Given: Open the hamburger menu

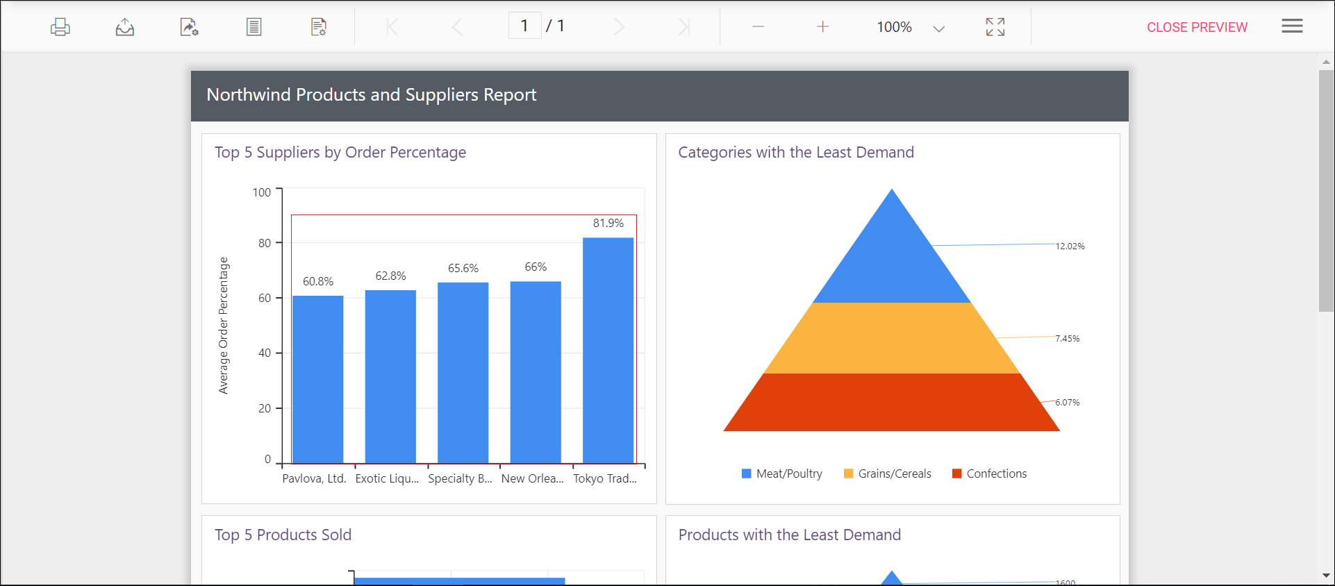Looking at the screenshot, I should [1292, 26].
